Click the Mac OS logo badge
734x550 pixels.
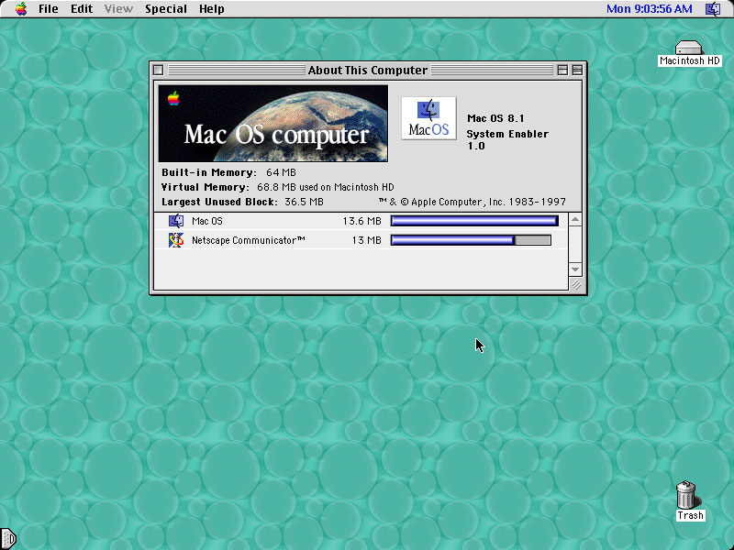pyautogui.click(x=428, y=118)
